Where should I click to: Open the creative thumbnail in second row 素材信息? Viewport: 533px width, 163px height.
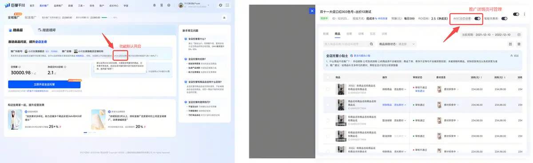tap(440, 105)
